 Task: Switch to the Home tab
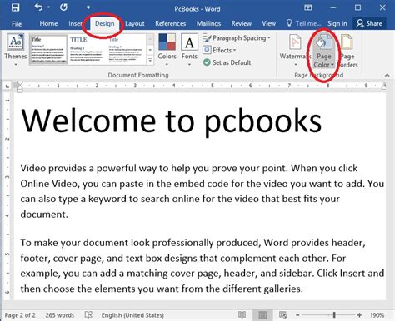point(48,23)
